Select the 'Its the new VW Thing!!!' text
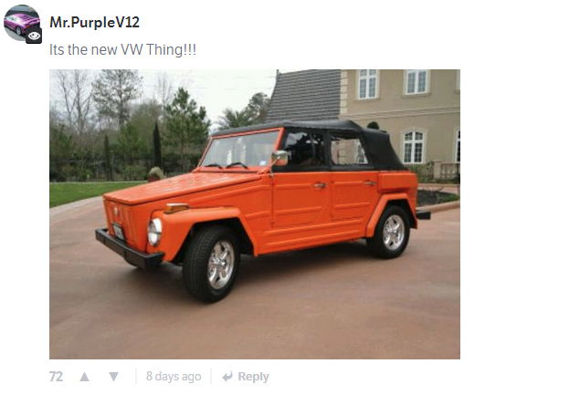 pyautogui.click(x=122, y=49)
